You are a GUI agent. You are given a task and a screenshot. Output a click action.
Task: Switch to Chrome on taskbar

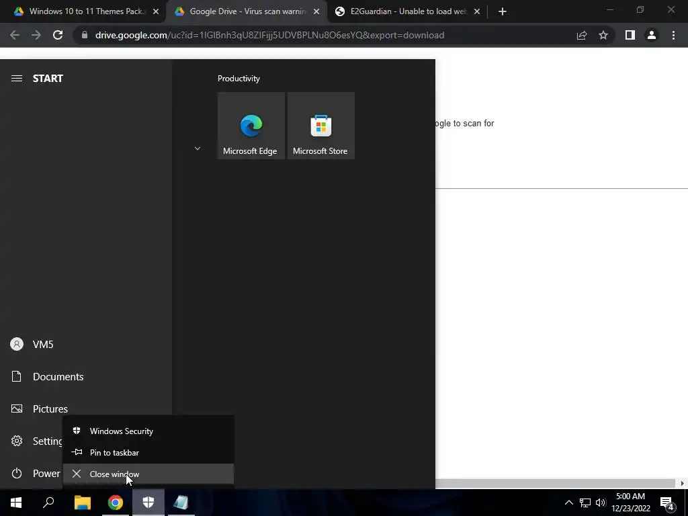point(116,503)
